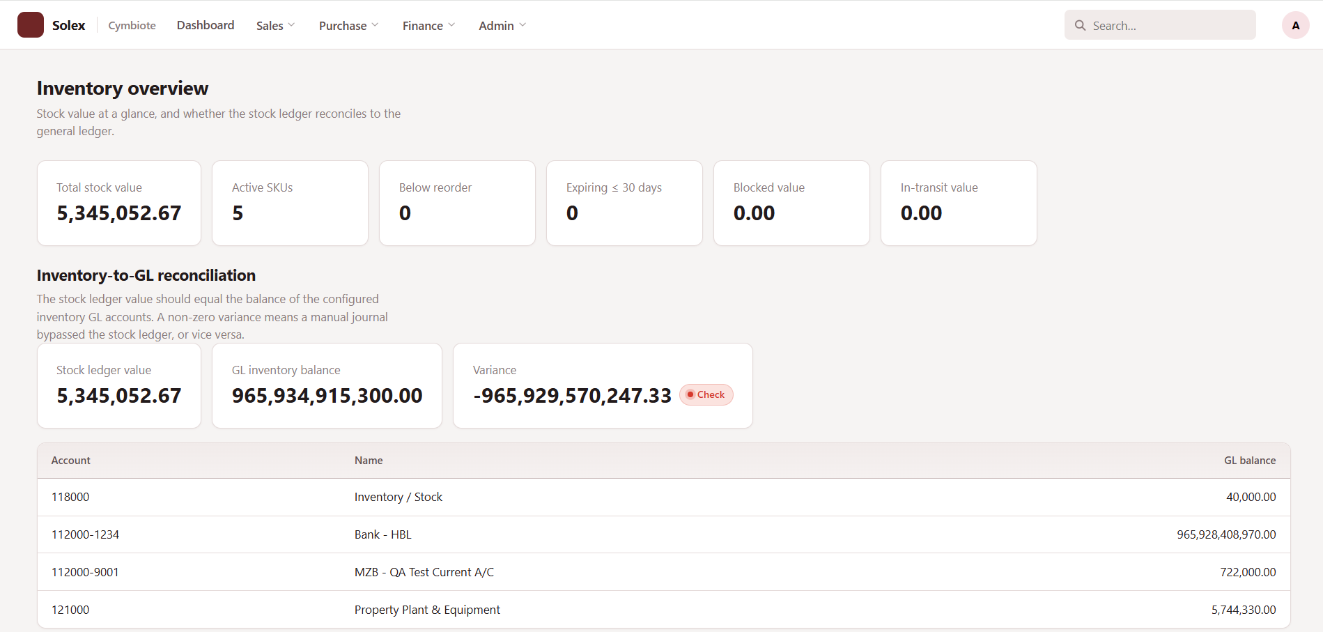This screenshot has width=1323, height=632.
Task: Select the Bank - HBL account row
Action: tap(664, 534)
